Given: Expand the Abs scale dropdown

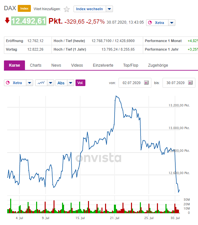Looking at the screenshot, I should pos(71,83).
